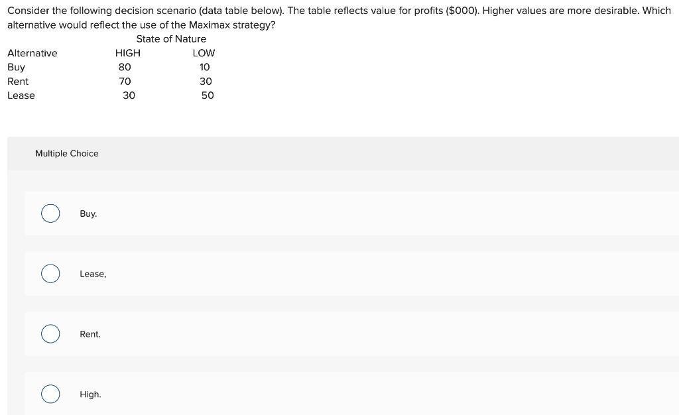Image resolution: width=679 pixels, height=415 pixels.
Task: Click the High answer label text
Action: (x=90, y=394)
